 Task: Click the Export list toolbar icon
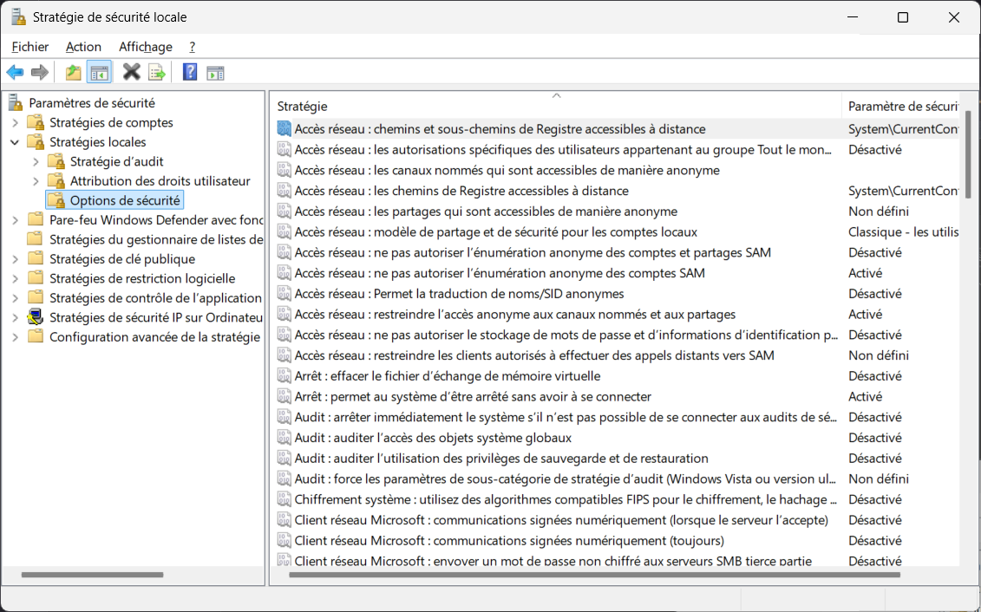pos(156,73)
